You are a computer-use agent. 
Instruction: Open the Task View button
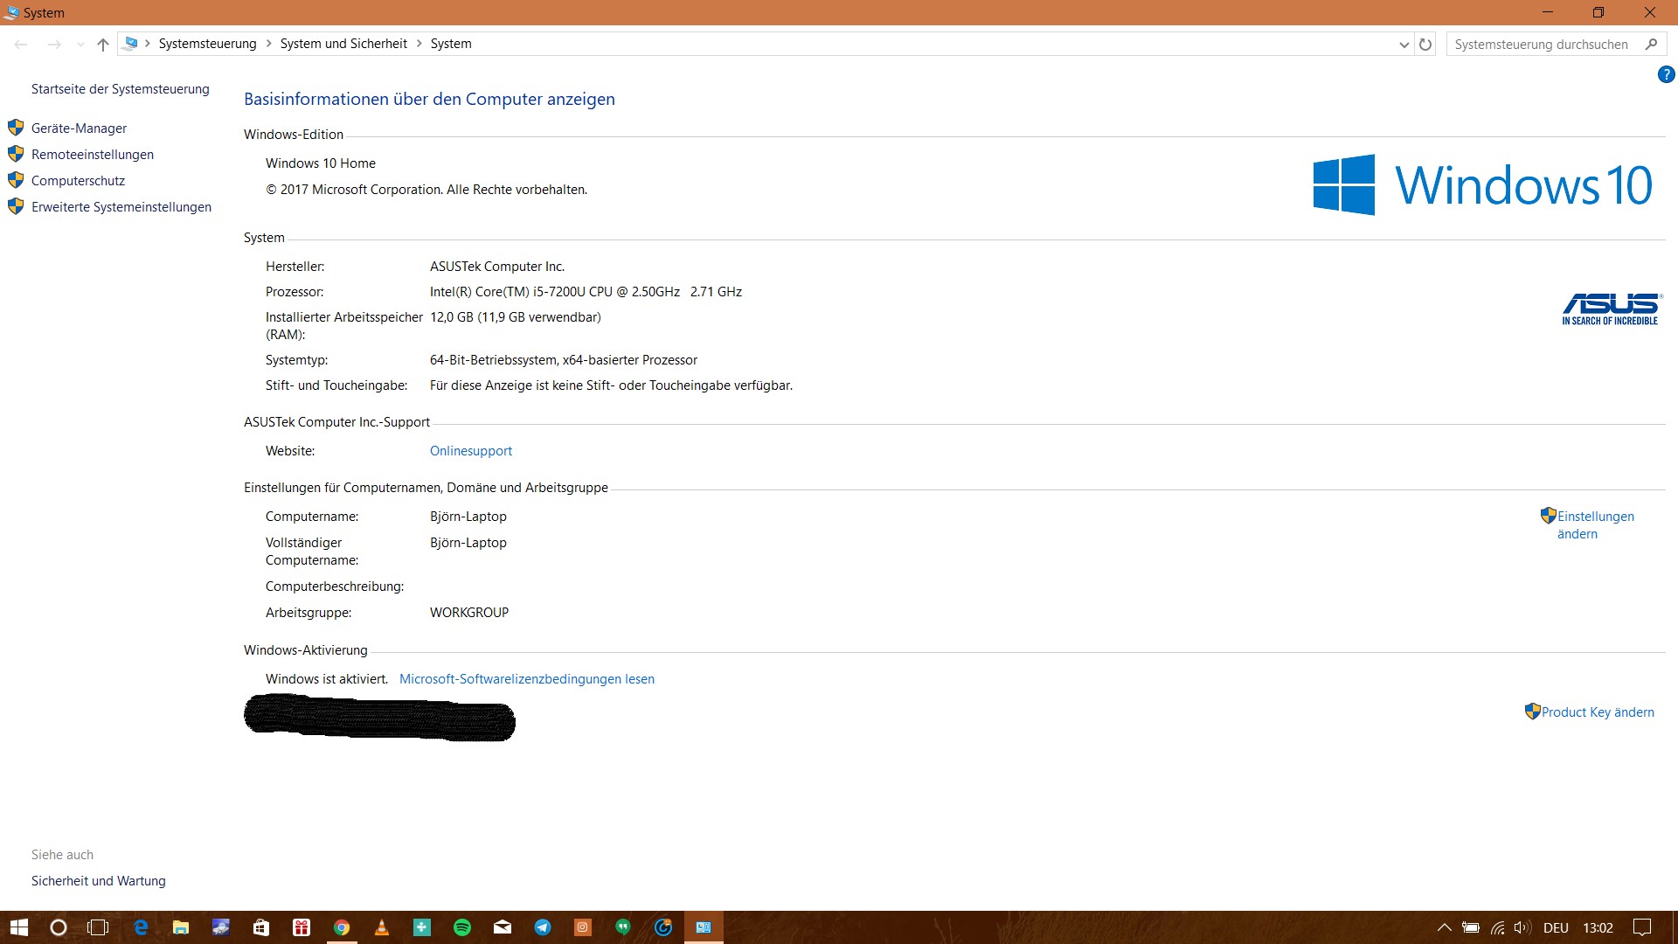point(98,927)
